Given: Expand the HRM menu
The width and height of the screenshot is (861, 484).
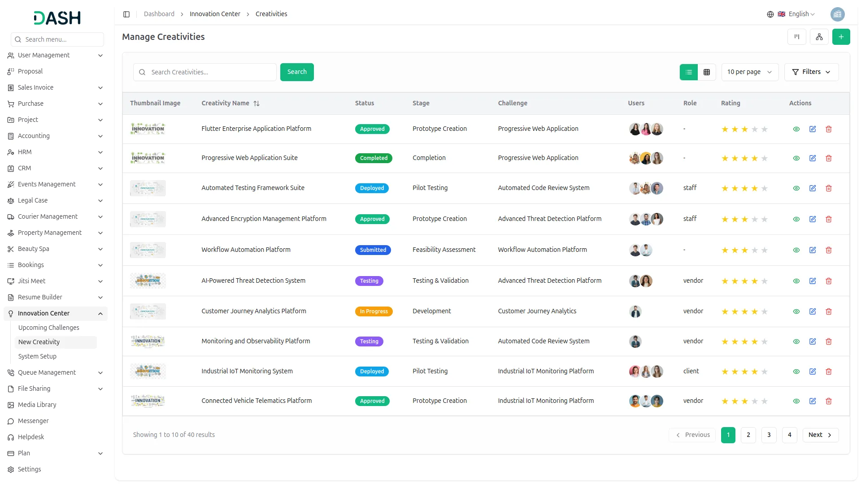Looking at the screenshot, I should pos(56,152).
